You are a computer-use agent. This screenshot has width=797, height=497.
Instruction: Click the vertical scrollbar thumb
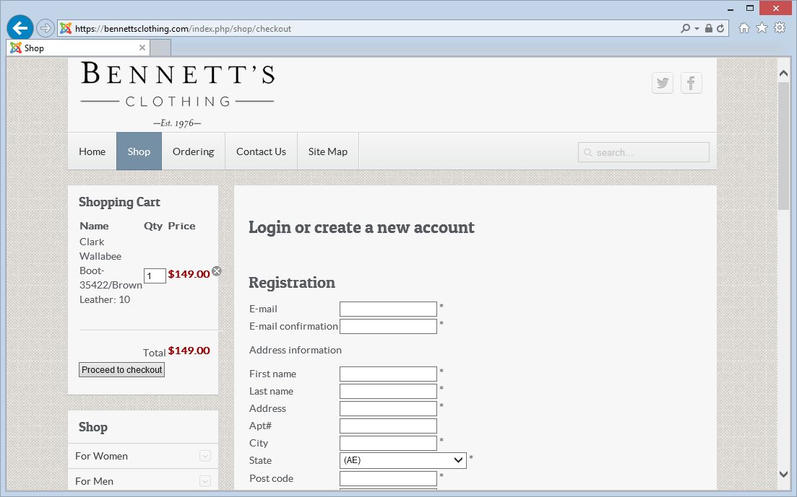coord(783,145)
